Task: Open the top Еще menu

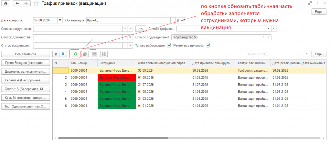Action: click(x=319, y=12)
